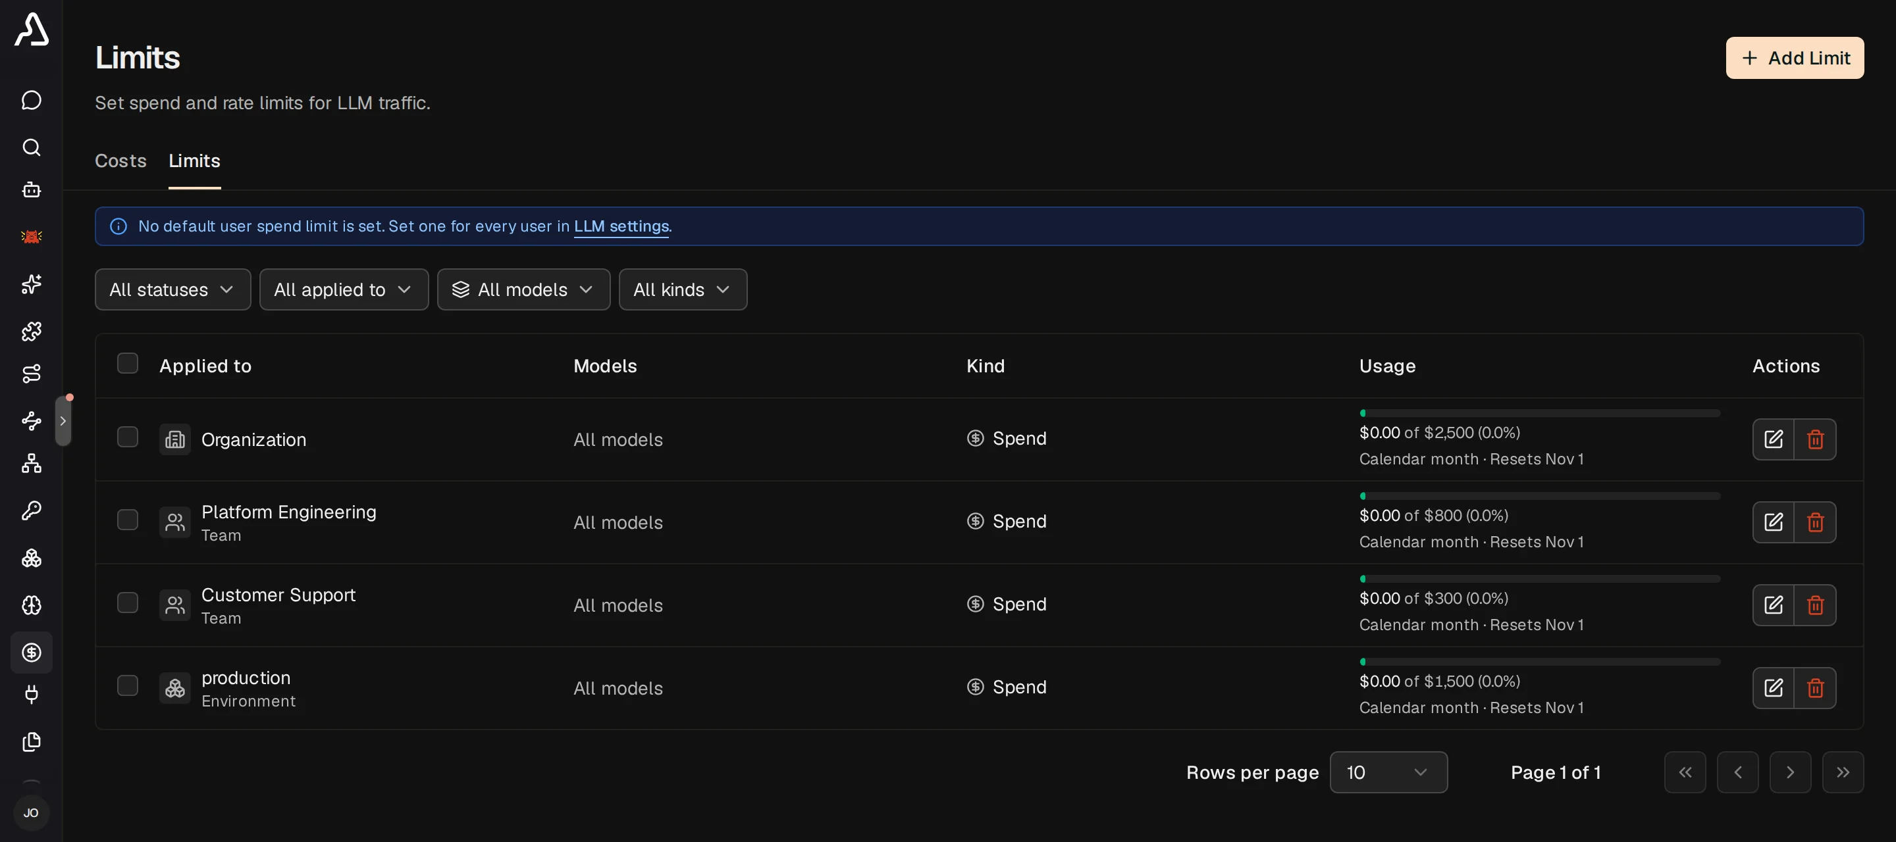Open the robot agents icon in sidebar
Image resolution: width=1896 pixels, height=842 pixels.
click(31, 189)
